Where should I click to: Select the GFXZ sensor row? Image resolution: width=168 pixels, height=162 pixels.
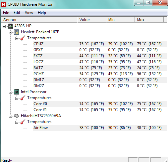pos(100,50)
